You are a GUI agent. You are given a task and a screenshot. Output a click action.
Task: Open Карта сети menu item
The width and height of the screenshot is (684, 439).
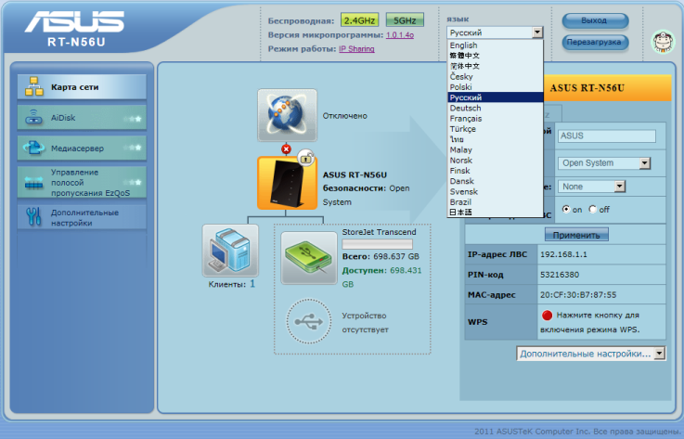pyautogui.click(x=82, y=87)
